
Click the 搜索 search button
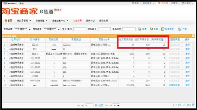click(x=144, y=29)
